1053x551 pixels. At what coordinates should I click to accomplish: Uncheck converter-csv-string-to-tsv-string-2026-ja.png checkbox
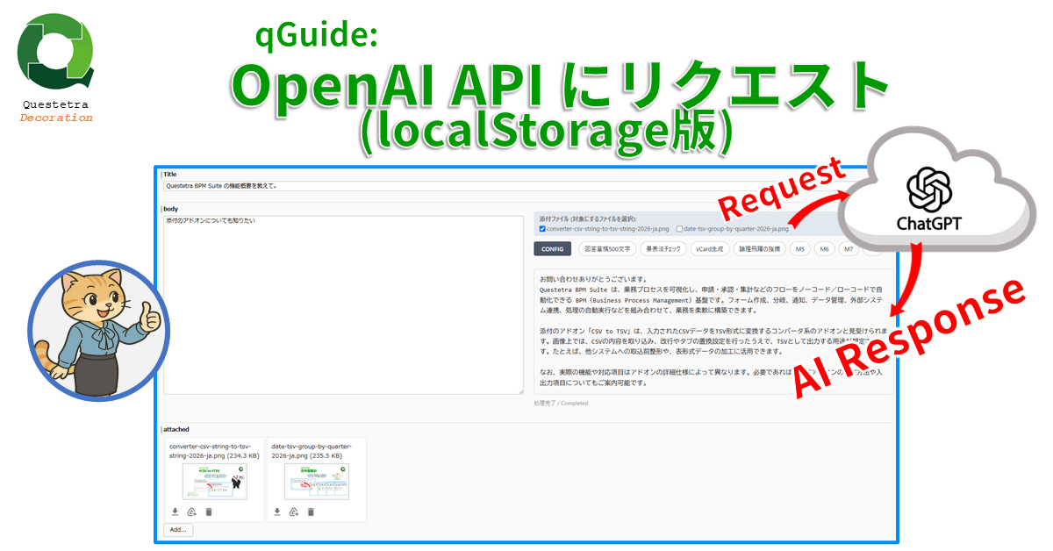tap(542, 229)
